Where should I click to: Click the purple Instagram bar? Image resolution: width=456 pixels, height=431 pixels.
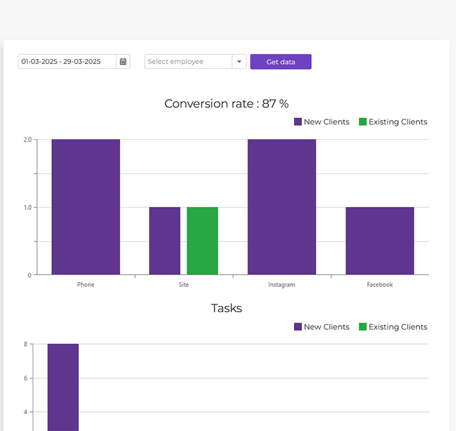pos(282,207)
